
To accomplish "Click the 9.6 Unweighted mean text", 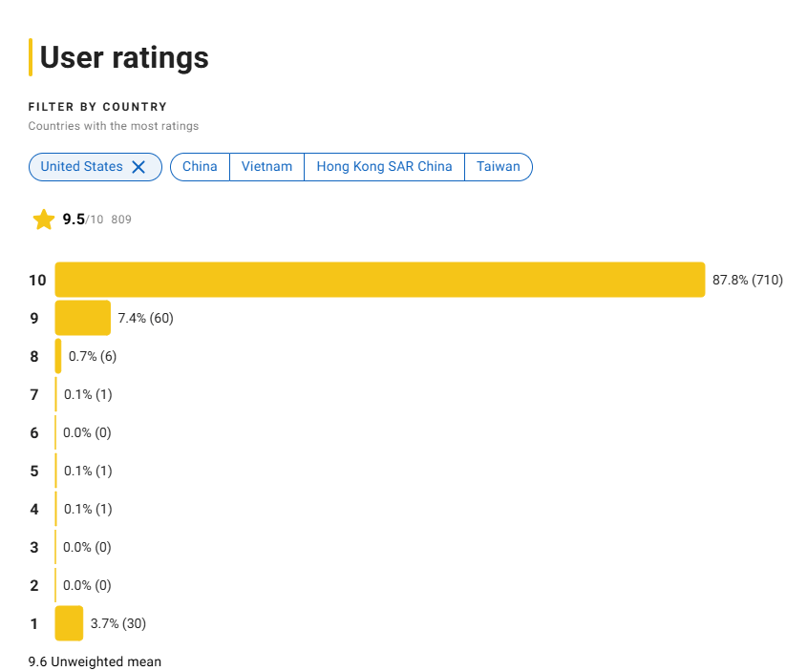I will [x=95, y=661].
